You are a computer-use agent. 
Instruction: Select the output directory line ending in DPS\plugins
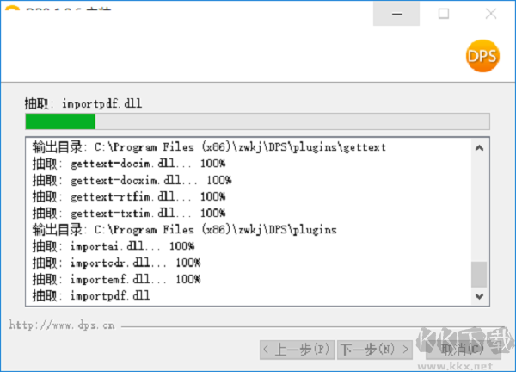[x=184, y=230]
